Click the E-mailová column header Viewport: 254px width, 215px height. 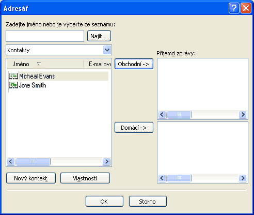click(x=98, y=64)
